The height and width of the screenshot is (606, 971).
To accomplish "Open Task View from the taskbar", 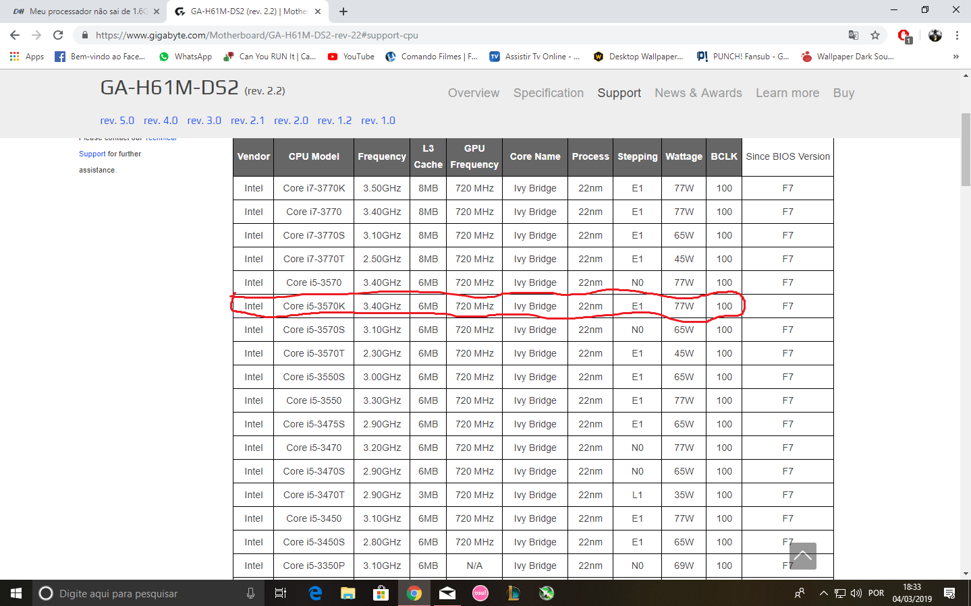I will click(x=281, y=593).
